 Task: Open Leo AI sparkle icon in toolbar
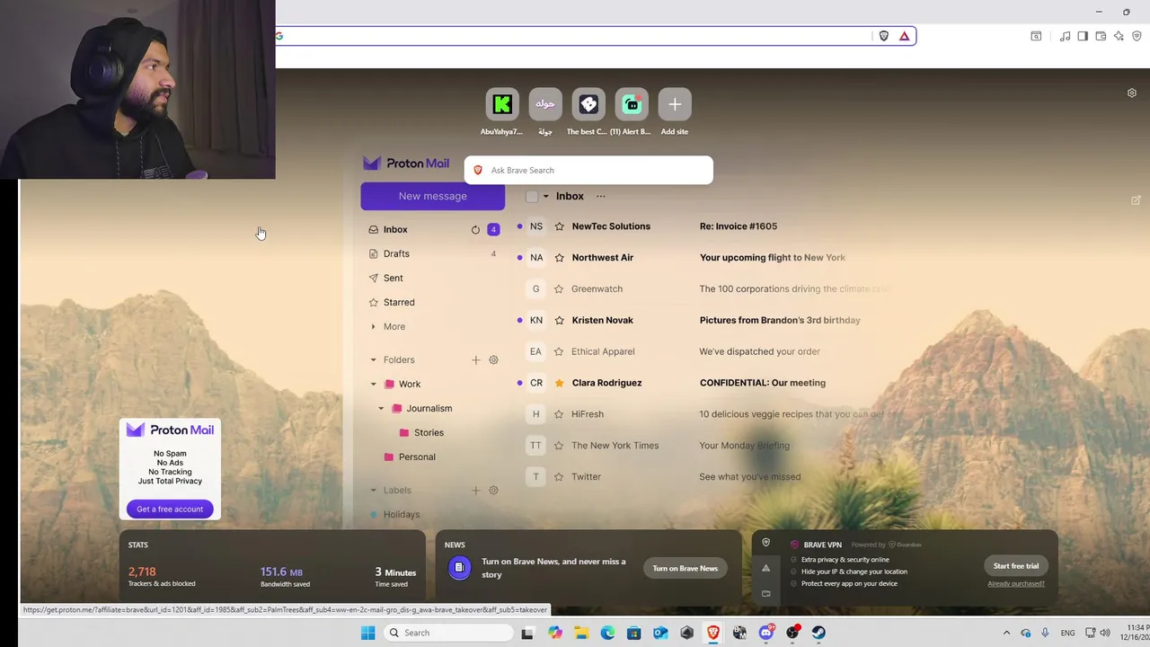point(1119,36)
